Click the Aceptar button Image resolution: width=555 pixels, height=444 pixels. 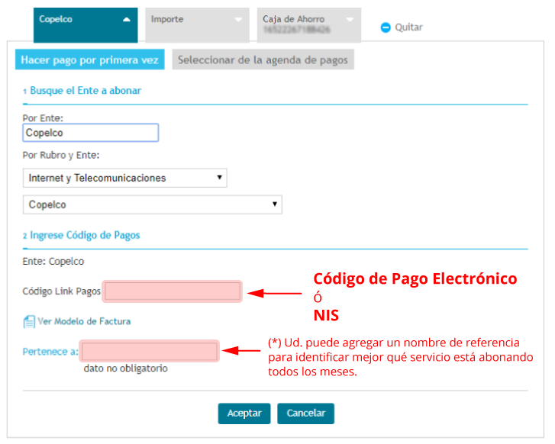click(244, 413)
